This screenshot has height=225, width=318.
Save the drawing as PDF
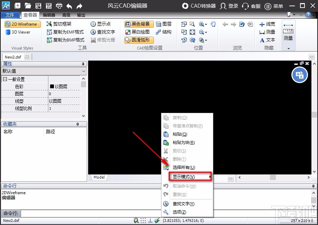coord(49,6)
